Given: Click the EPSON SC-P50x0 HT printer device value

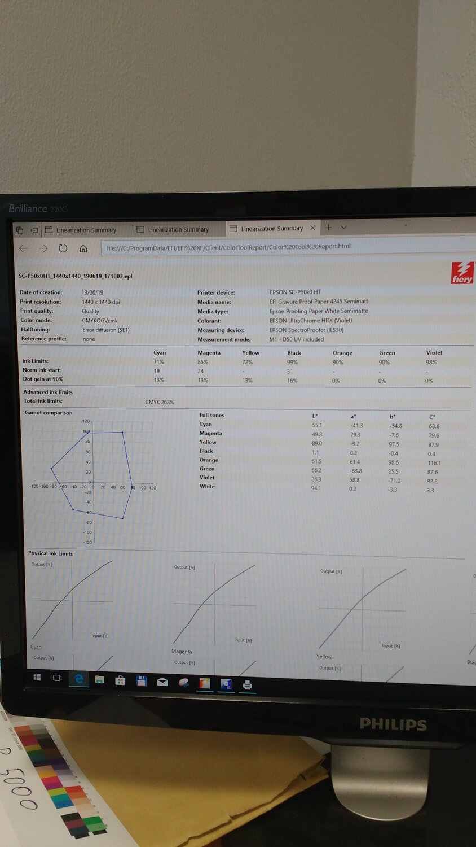Looking at the screenshot, I should pyautogui.click(x=295, y=292).
